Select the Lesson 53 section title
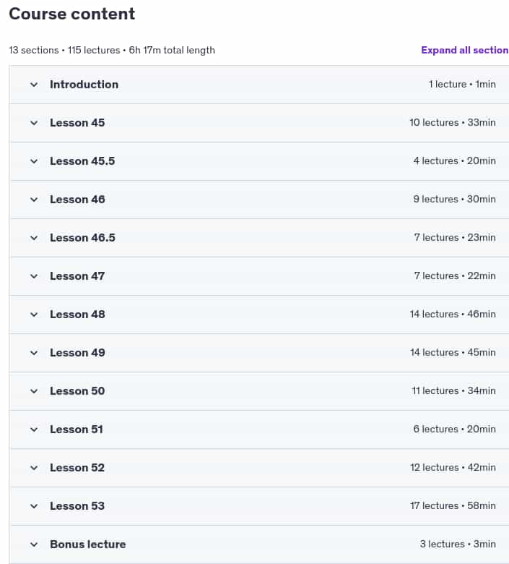The image size is (509, 564). (77, 505)
